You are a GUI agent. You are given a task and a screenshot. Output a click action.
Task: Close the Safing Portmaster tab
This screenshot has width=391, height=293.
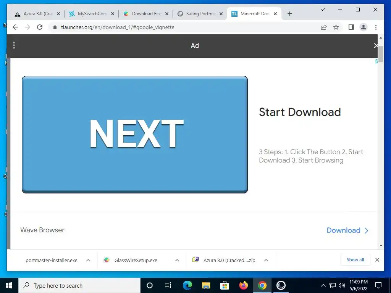coord(221,14)
